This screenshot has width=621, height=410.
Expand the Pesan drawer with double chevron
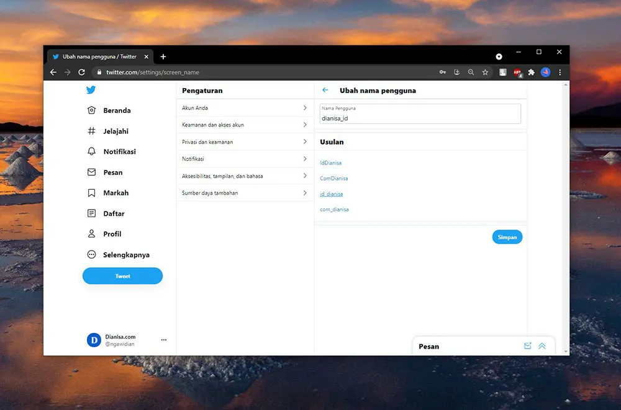542,346
